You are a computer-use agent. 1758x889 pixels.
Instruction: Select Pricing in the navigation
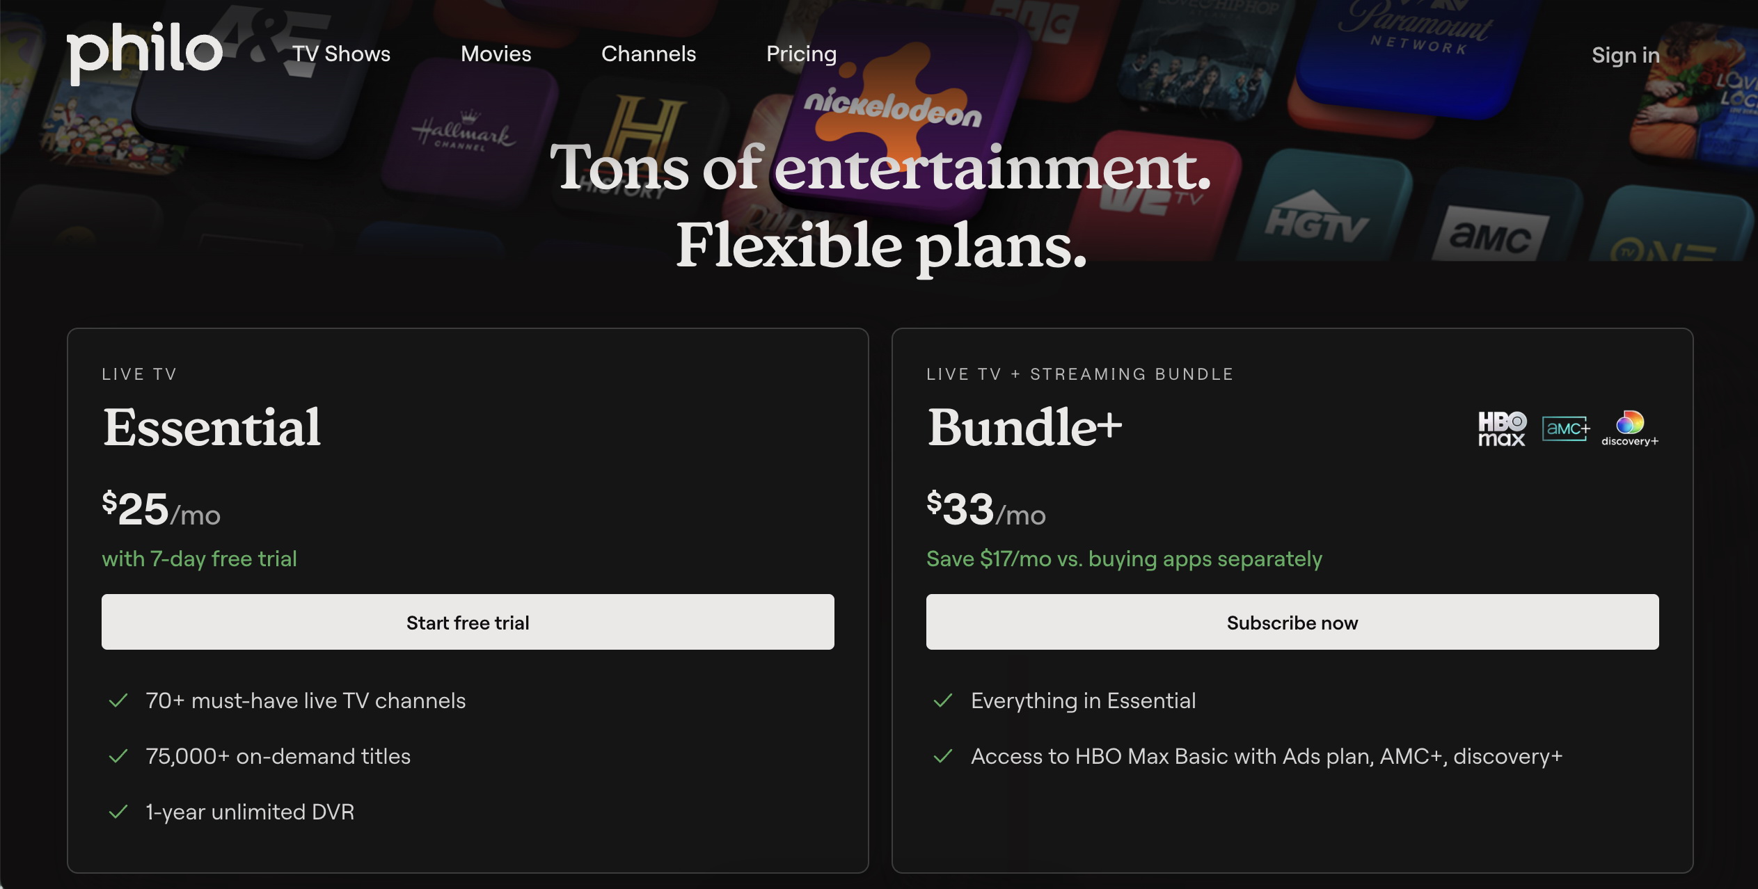801,54
